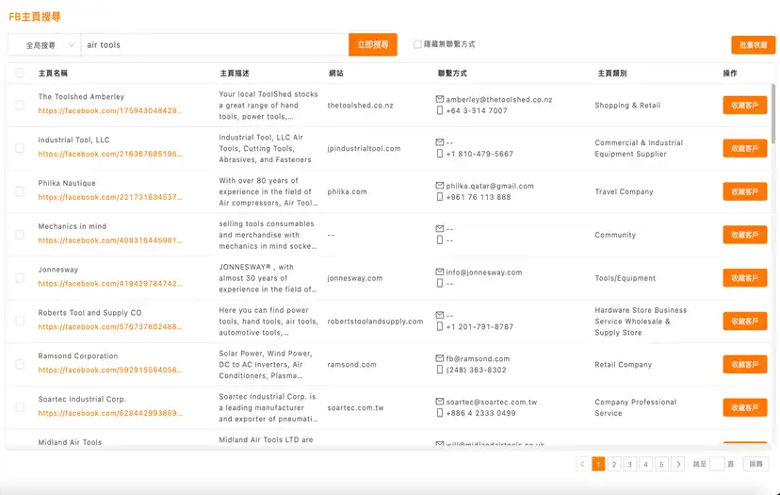Check the row for Mechanics in mind
780x495 pixels.
(x=20, y=235)
